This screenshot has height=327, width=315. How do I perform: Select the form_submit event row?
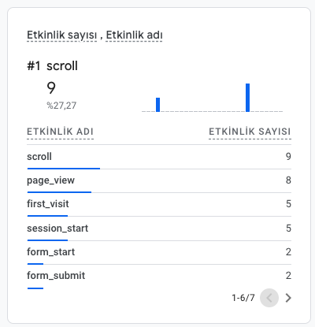pyautogui.click(x=159, y=277)
